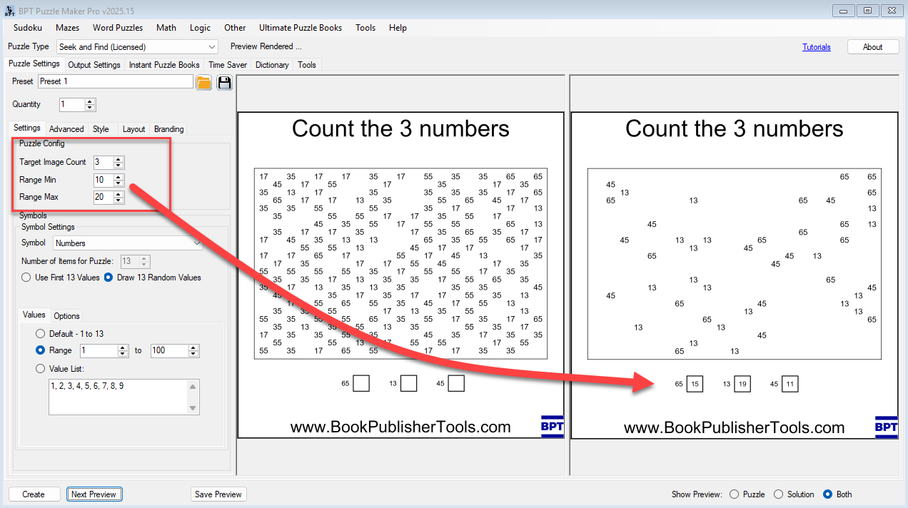
Task: Click the BPT logo in puzzle preview
Action: 552,426
